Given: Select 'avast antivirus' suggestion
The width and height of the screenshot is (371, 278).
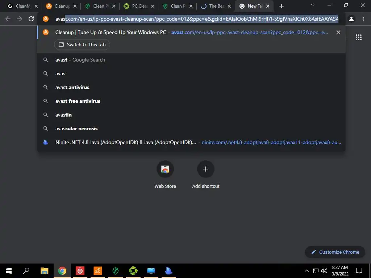Looking at the screenshot, I should click(x=191, y=87).
